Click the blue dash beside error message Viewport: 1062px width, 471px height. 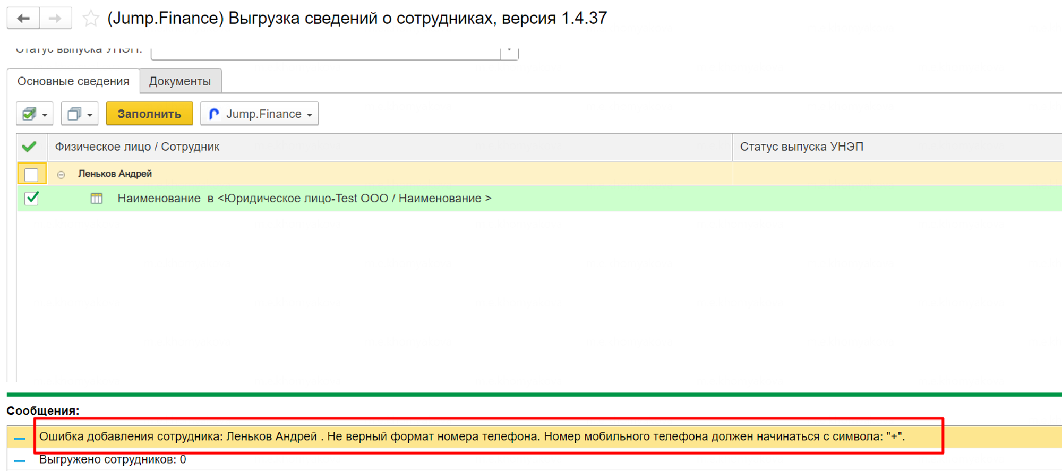(20, 438)
